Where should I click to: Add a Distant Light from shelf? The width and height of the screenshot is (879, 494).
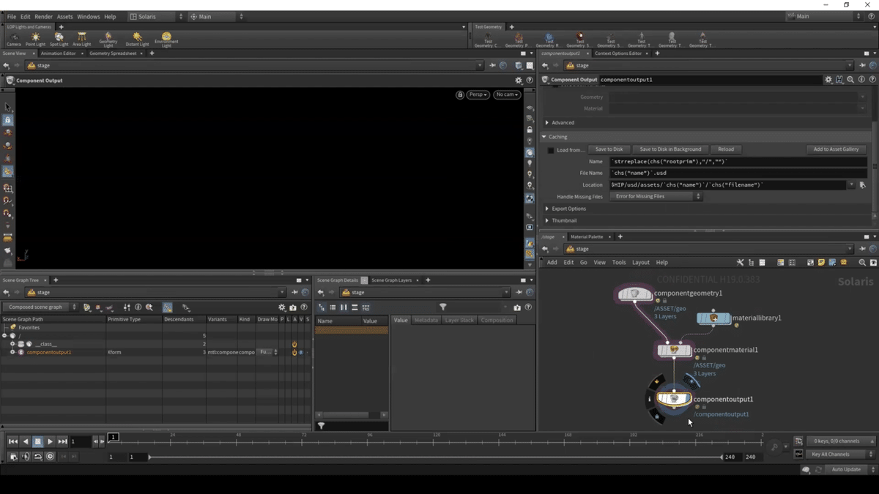point(137,39)
